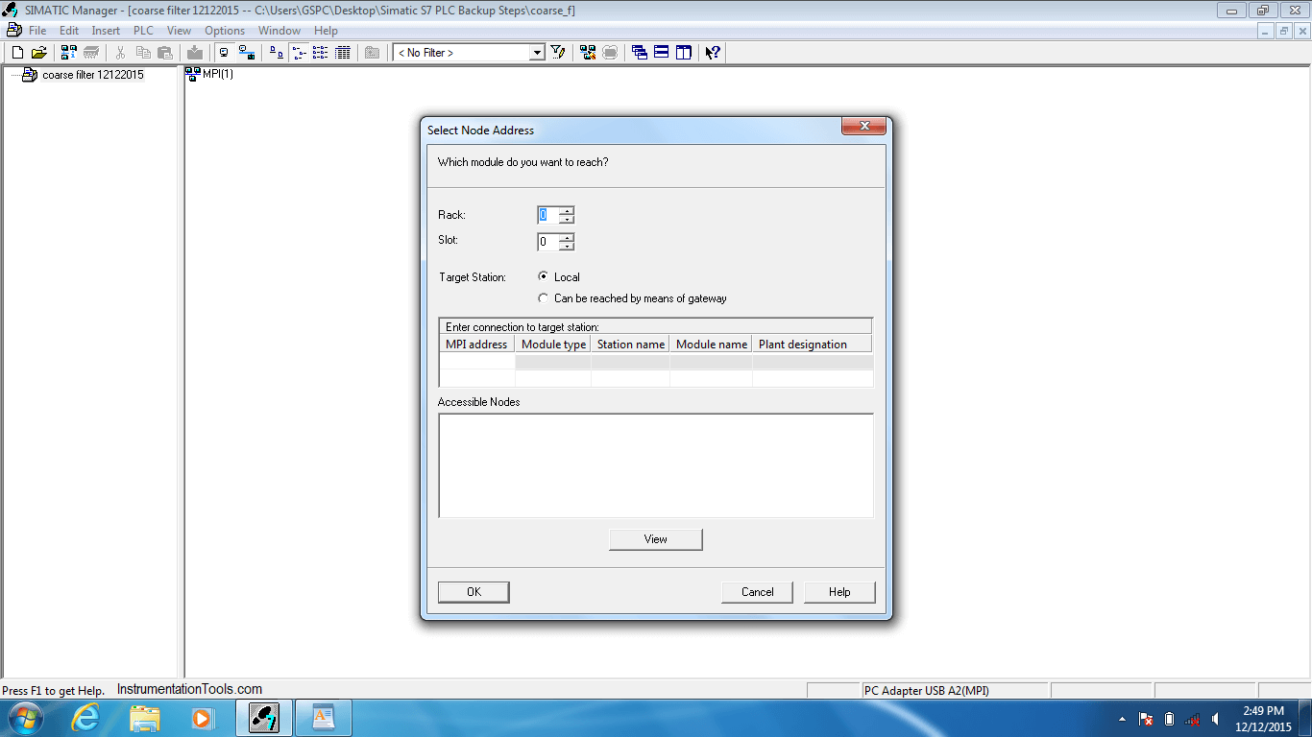Image resolution: width=1312 pixels, height=737 pixels.
Task: Arrange windows using Cascade icon
Action: pos(640,53)
